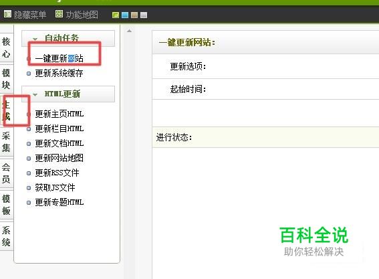
Task: Click bullet icon beside 更新网站地图
Action: click(29, 159)
